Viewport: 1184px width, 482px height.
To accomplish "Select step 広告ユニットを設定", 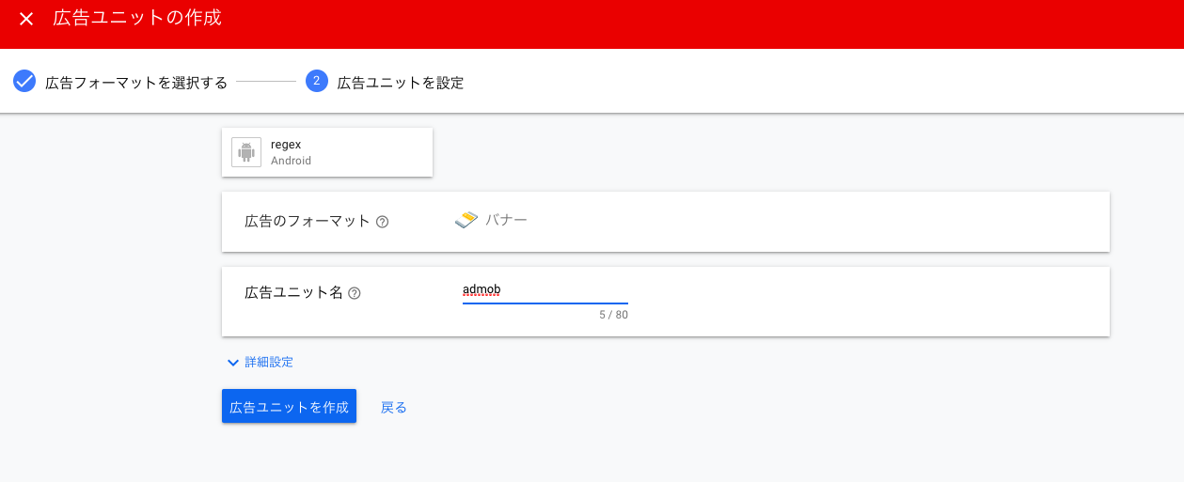I will point(401,83).
